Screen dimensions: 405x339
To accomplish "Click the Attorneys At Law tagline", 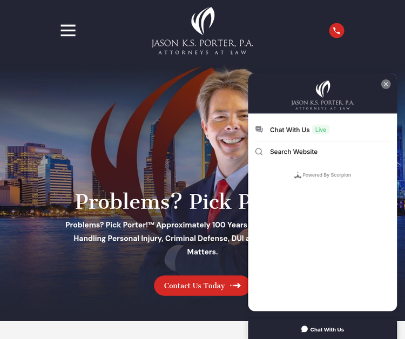I will (202, 52).
